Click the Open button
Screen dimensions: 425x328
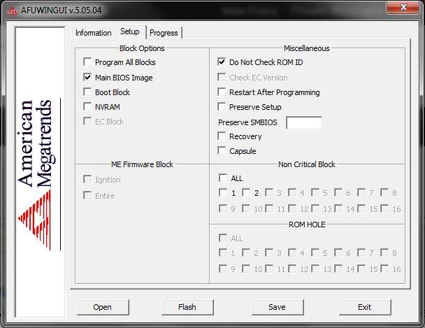pyautogui.click(x=103, y=307)
